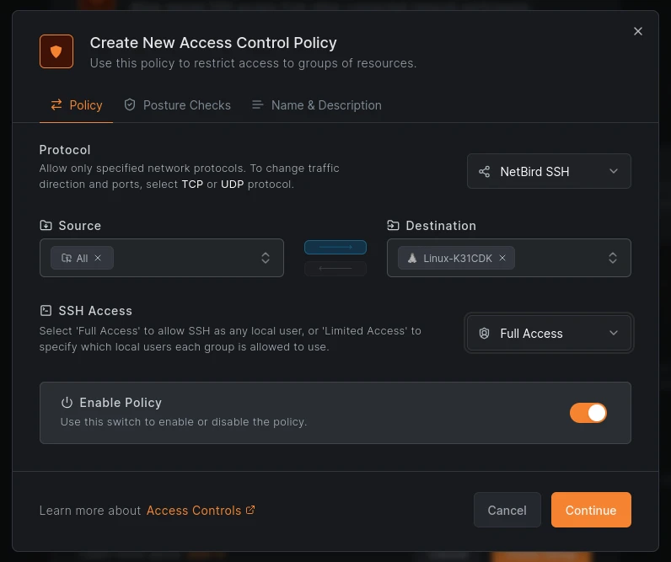Click the SSH Access terminal icon
This screenshot has height=562, width=671.
coord(46,311)
